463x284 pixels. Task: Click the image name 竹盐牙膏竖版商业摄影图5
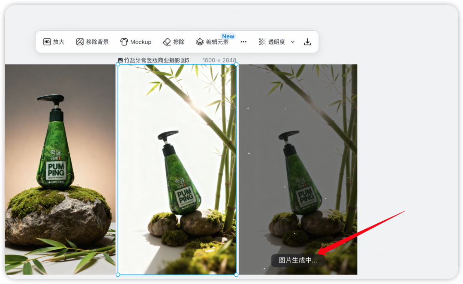[156, 60]
